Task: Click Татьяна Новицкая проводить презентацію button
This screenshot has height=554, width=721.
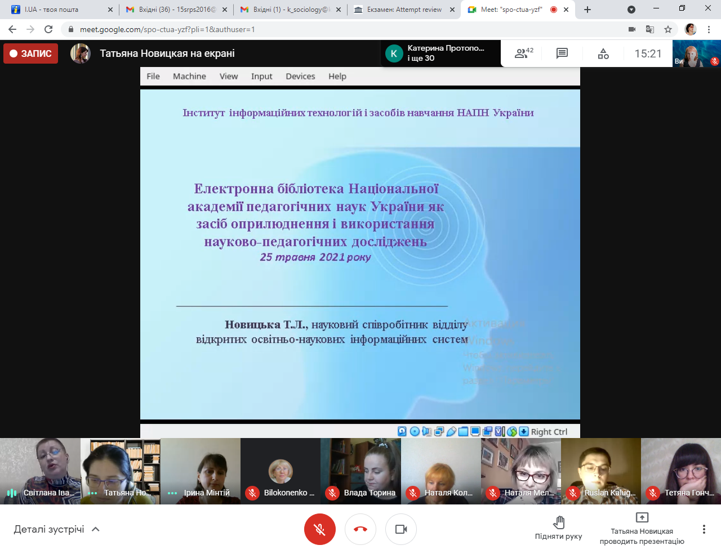Action: pyautogui.click(x=642, y=529)
